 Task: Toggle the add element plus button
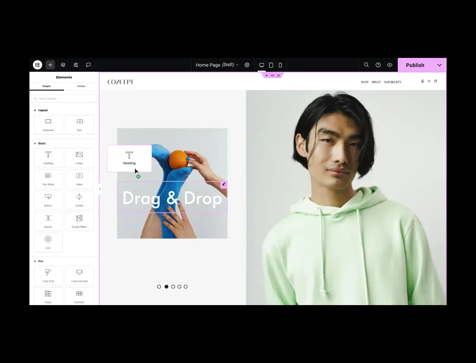click(x=51, y=65)
